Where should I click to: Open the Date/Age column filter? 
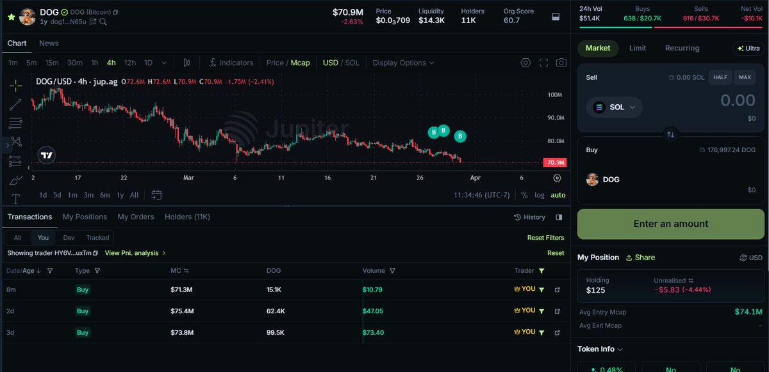tap(50, 271)
